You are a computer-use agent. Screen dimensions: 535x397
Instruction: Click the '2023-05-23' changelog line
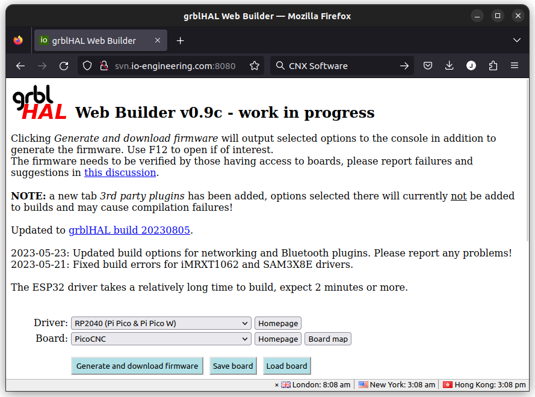(261, 253)
